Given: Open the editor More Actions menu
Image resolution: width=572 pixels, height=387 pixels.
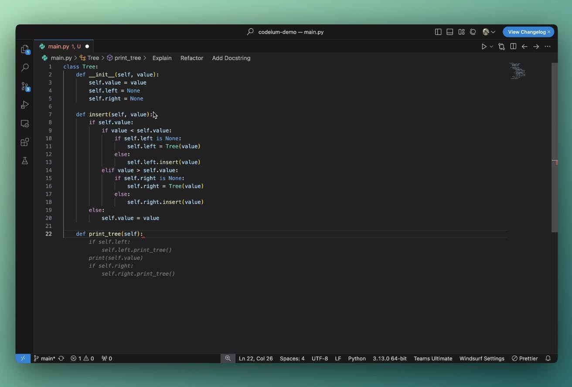Looking at the screenshot, I should 548,47.
